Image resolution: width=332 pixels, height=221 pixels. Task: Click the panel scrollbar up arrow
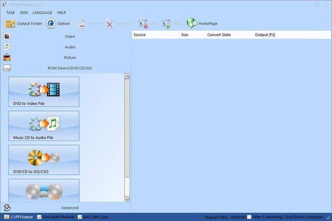pos(127,76)
